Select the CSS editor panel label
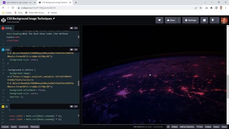229x129 pixels. (6, 50)
